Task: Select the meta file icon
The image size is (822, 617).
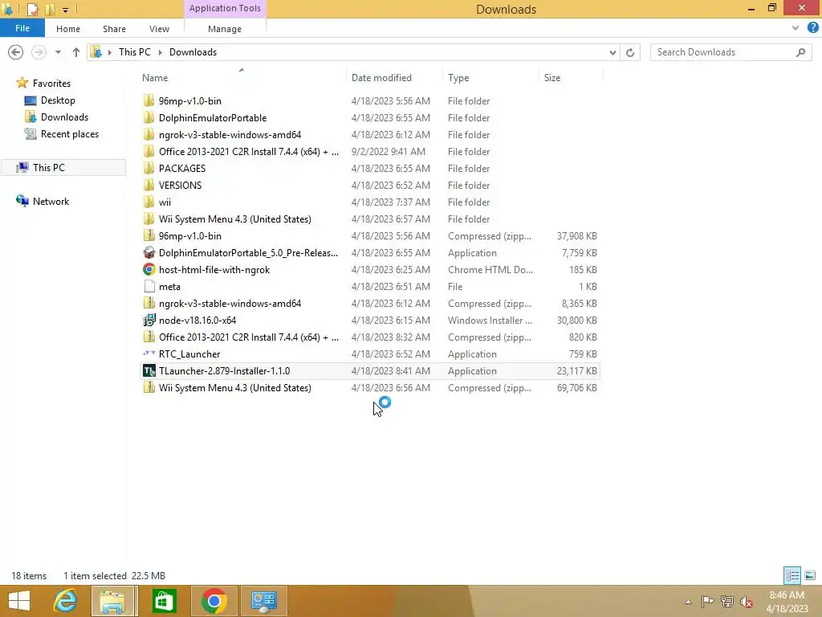Action: [149, 287]
